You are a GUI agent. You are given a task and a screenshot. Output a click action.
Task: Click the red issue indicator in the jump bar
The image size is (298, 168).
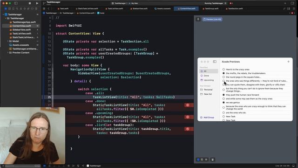(x=292, y=13)
